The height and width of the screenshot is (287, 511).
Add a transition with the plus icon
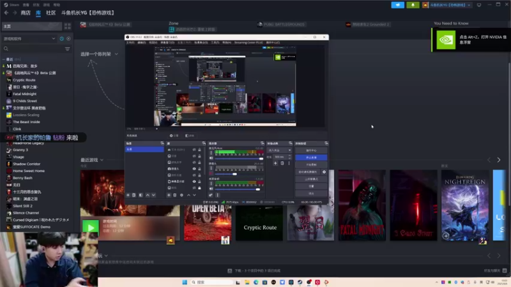click(275, 163)
